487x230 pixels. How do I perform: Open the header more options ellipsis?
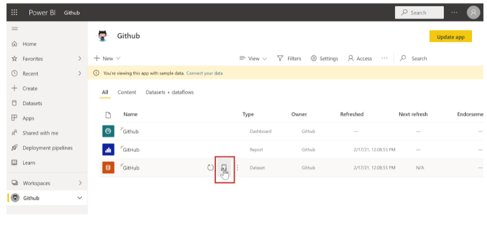point(454,12)
